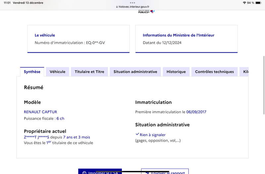Click the Puissance fiscale label
265x174 pixels.
tap(40, 119)
